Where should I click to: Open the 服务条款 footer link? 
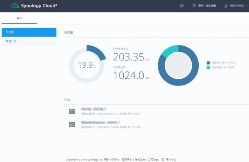(x=127, y=160)
